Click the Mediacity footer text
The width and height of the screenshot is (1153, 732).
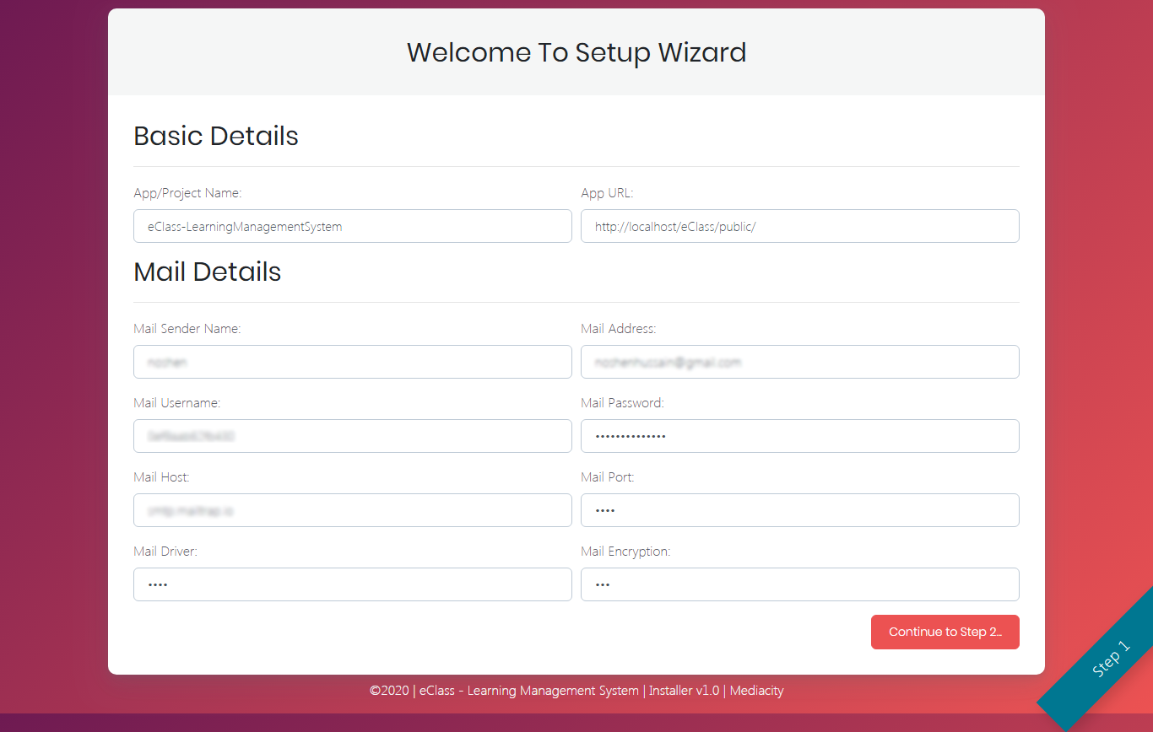pyautogui.click(x=756, y=691)
